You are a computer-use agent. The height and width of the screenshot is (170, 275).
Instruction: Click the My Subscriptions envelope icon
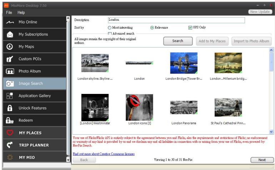point(10,34)
